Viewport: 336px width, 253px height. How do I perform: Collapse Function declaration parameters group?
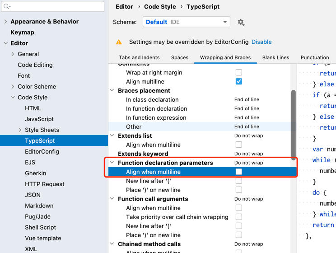click(x=112, y=163)
